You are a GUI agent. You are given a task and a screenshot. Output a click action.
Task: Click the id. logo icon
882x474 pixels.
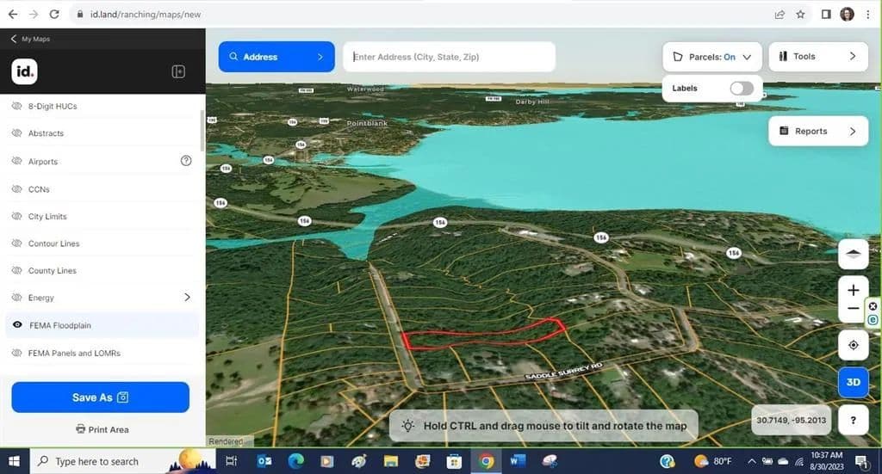pos(24,71)
